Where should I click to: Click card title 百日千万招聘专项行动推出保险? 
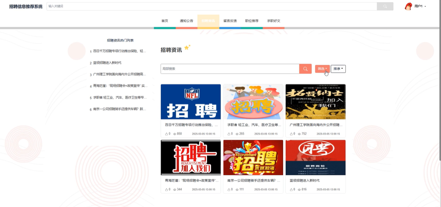point(191,125)
